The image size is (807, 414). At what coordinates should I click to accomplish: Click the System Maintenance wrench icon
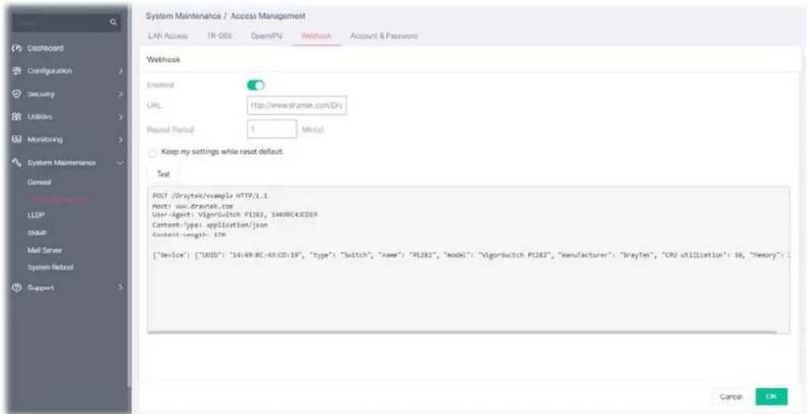[x=15, y=162]
